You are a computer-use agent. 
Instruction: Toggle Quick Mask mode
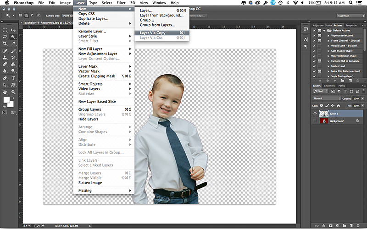(5, 112)
